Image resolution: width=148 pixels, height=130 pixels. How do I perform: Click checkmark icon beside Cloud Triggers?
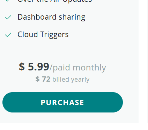click(x=8, y=35)
